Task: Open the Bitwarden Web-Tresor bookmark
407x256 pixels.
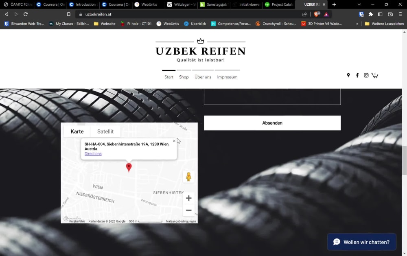Action: (24, 24)
